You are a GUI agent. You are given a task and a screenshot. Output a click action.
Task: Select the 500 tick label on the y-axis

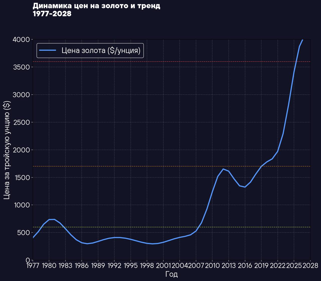[x=23, y=233]
